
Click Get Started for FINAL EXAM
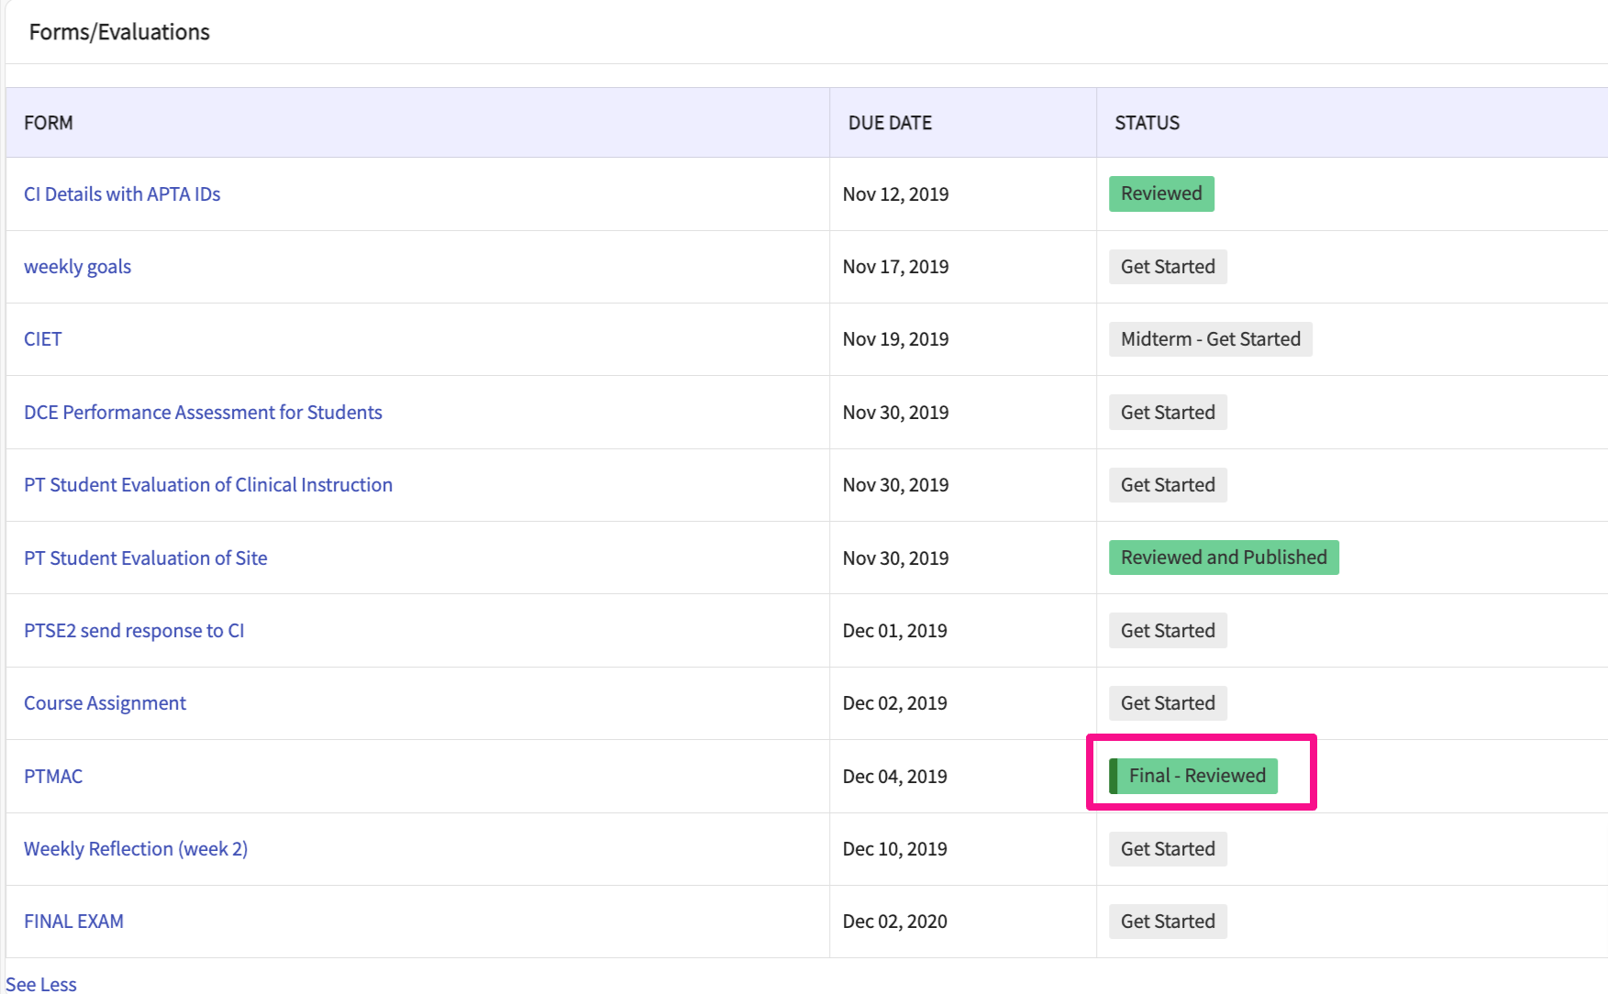1167,922
